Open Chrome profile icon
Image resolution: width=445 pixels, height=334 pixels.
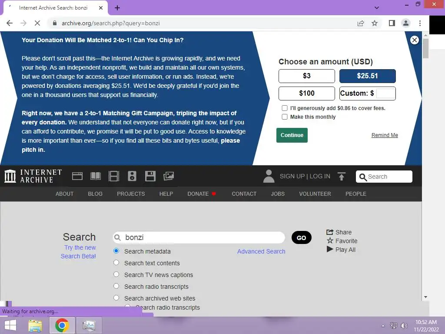pyautogui.click(x=406, y=23)
